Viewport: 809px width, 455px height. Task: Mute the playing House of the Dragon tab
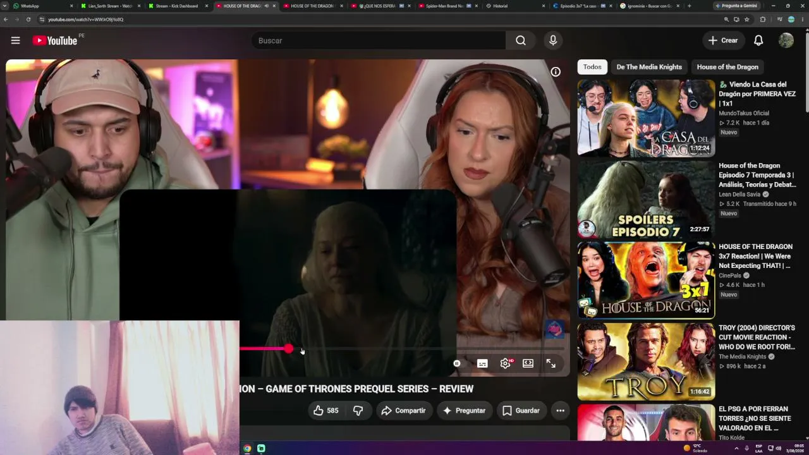pos(266,6)
